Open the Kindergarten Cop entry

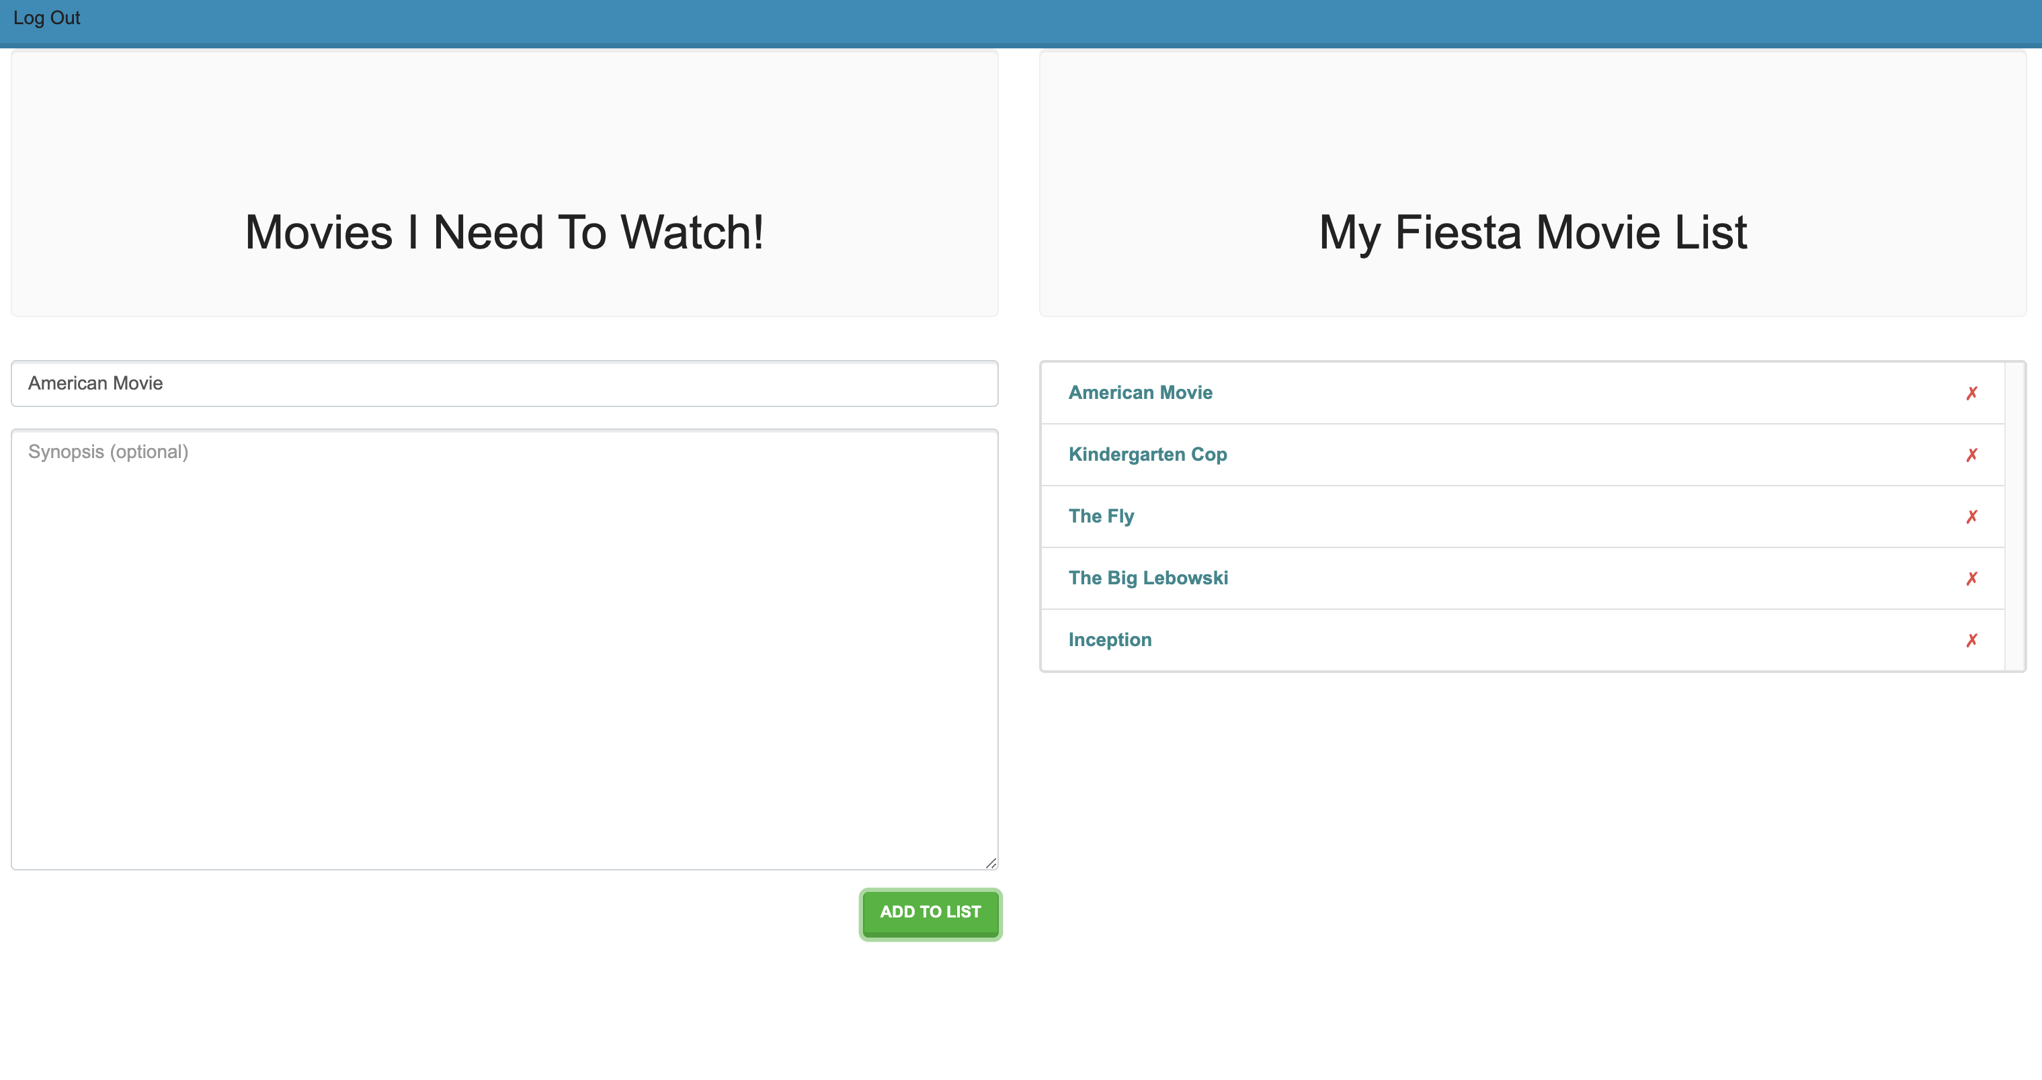click(1148, 454)
